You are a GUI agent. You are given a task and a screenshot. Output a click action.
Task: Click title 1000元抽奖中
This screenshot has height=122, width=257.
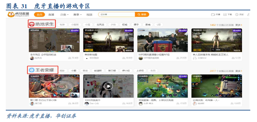tap(93, 100)
